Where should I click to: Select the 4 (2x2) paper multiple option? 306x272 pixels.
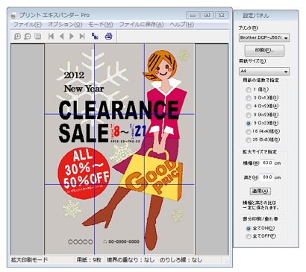[x=262, y=107]
